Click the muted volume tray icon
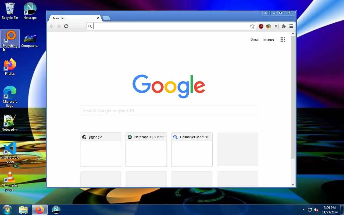Viewport: 344px width, 215px height. coord(317,210)
